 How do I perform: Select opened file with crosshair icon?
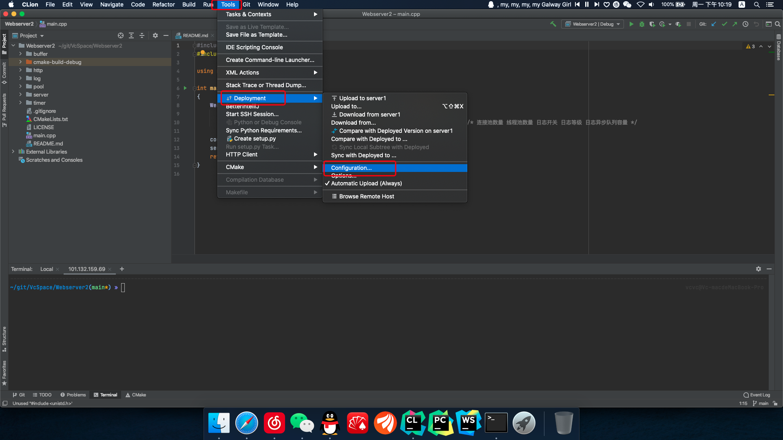coord(121,35)
